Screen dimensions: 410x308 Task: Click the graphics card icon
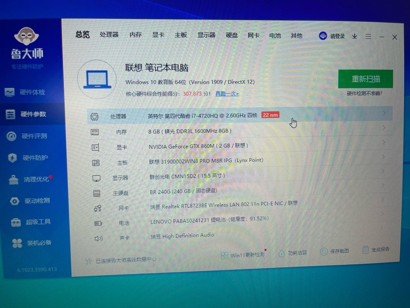click(95, 148)
